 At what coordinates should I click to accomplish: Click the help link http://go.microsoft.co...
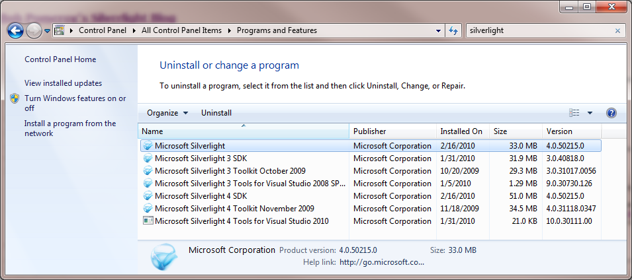(x=382, y=262)
